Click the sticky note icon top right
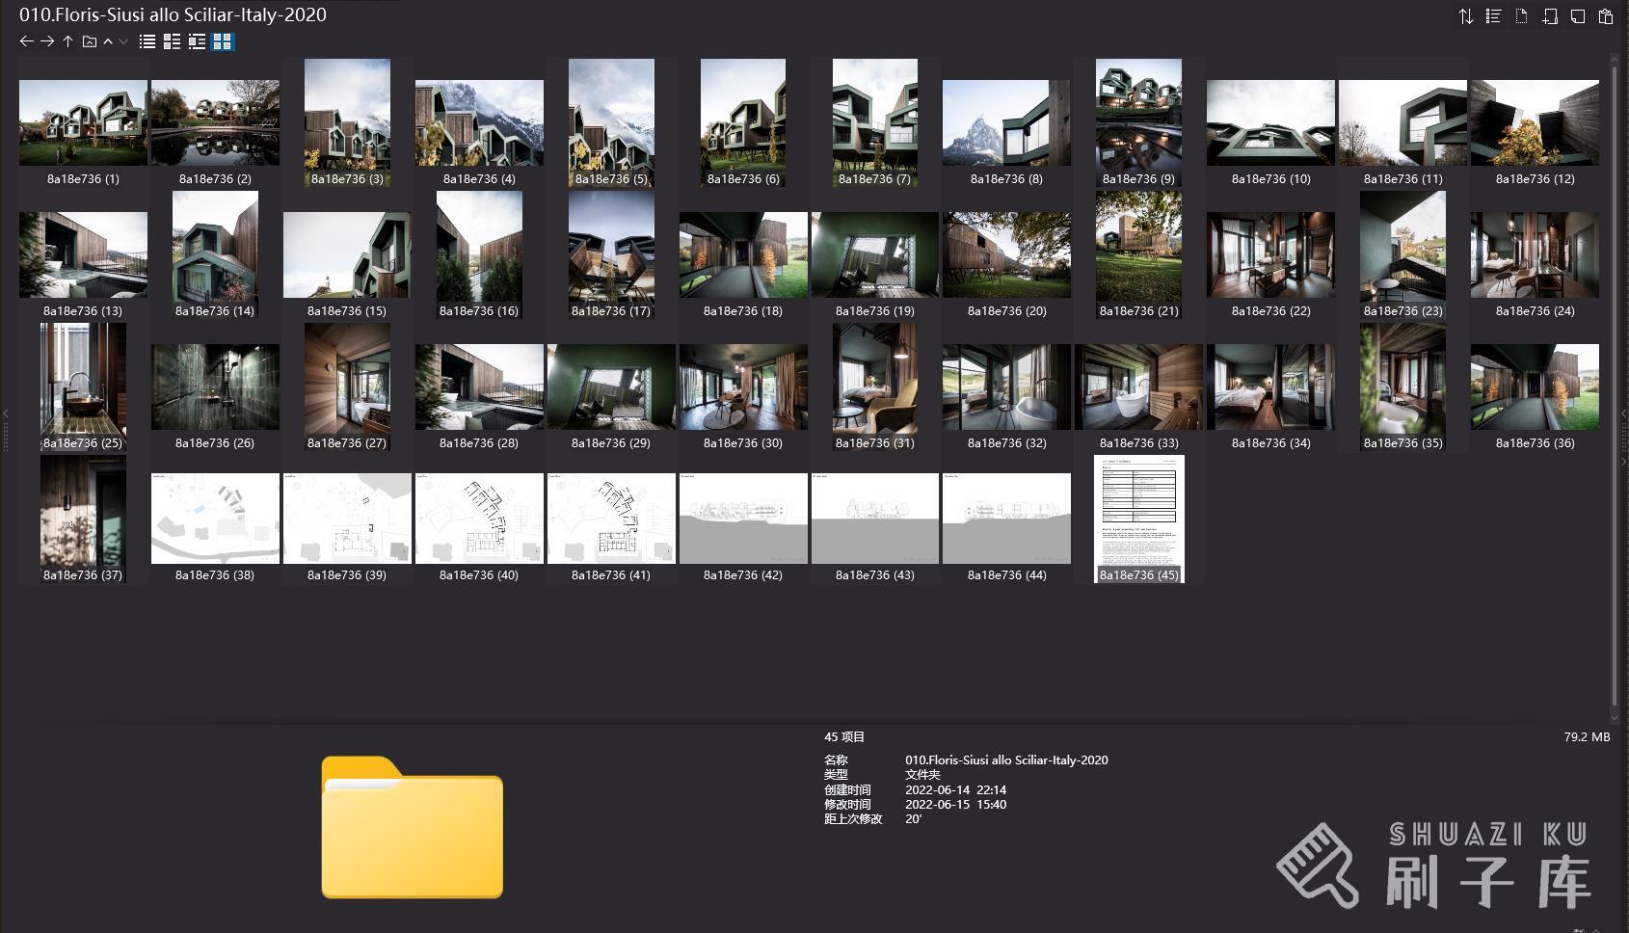This screenshot has height=933, width=1629. (1577, 16)
